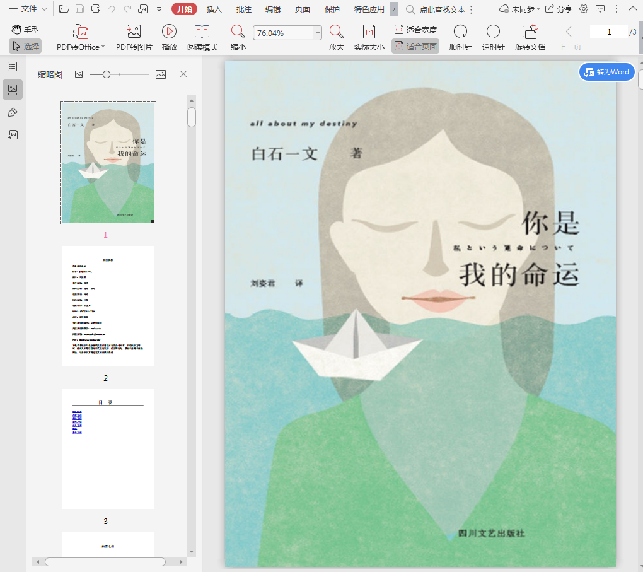The height and width of the screenshot is (572, 643).
Task: Go to 上一页 previous page
Action: coord(570,37)
